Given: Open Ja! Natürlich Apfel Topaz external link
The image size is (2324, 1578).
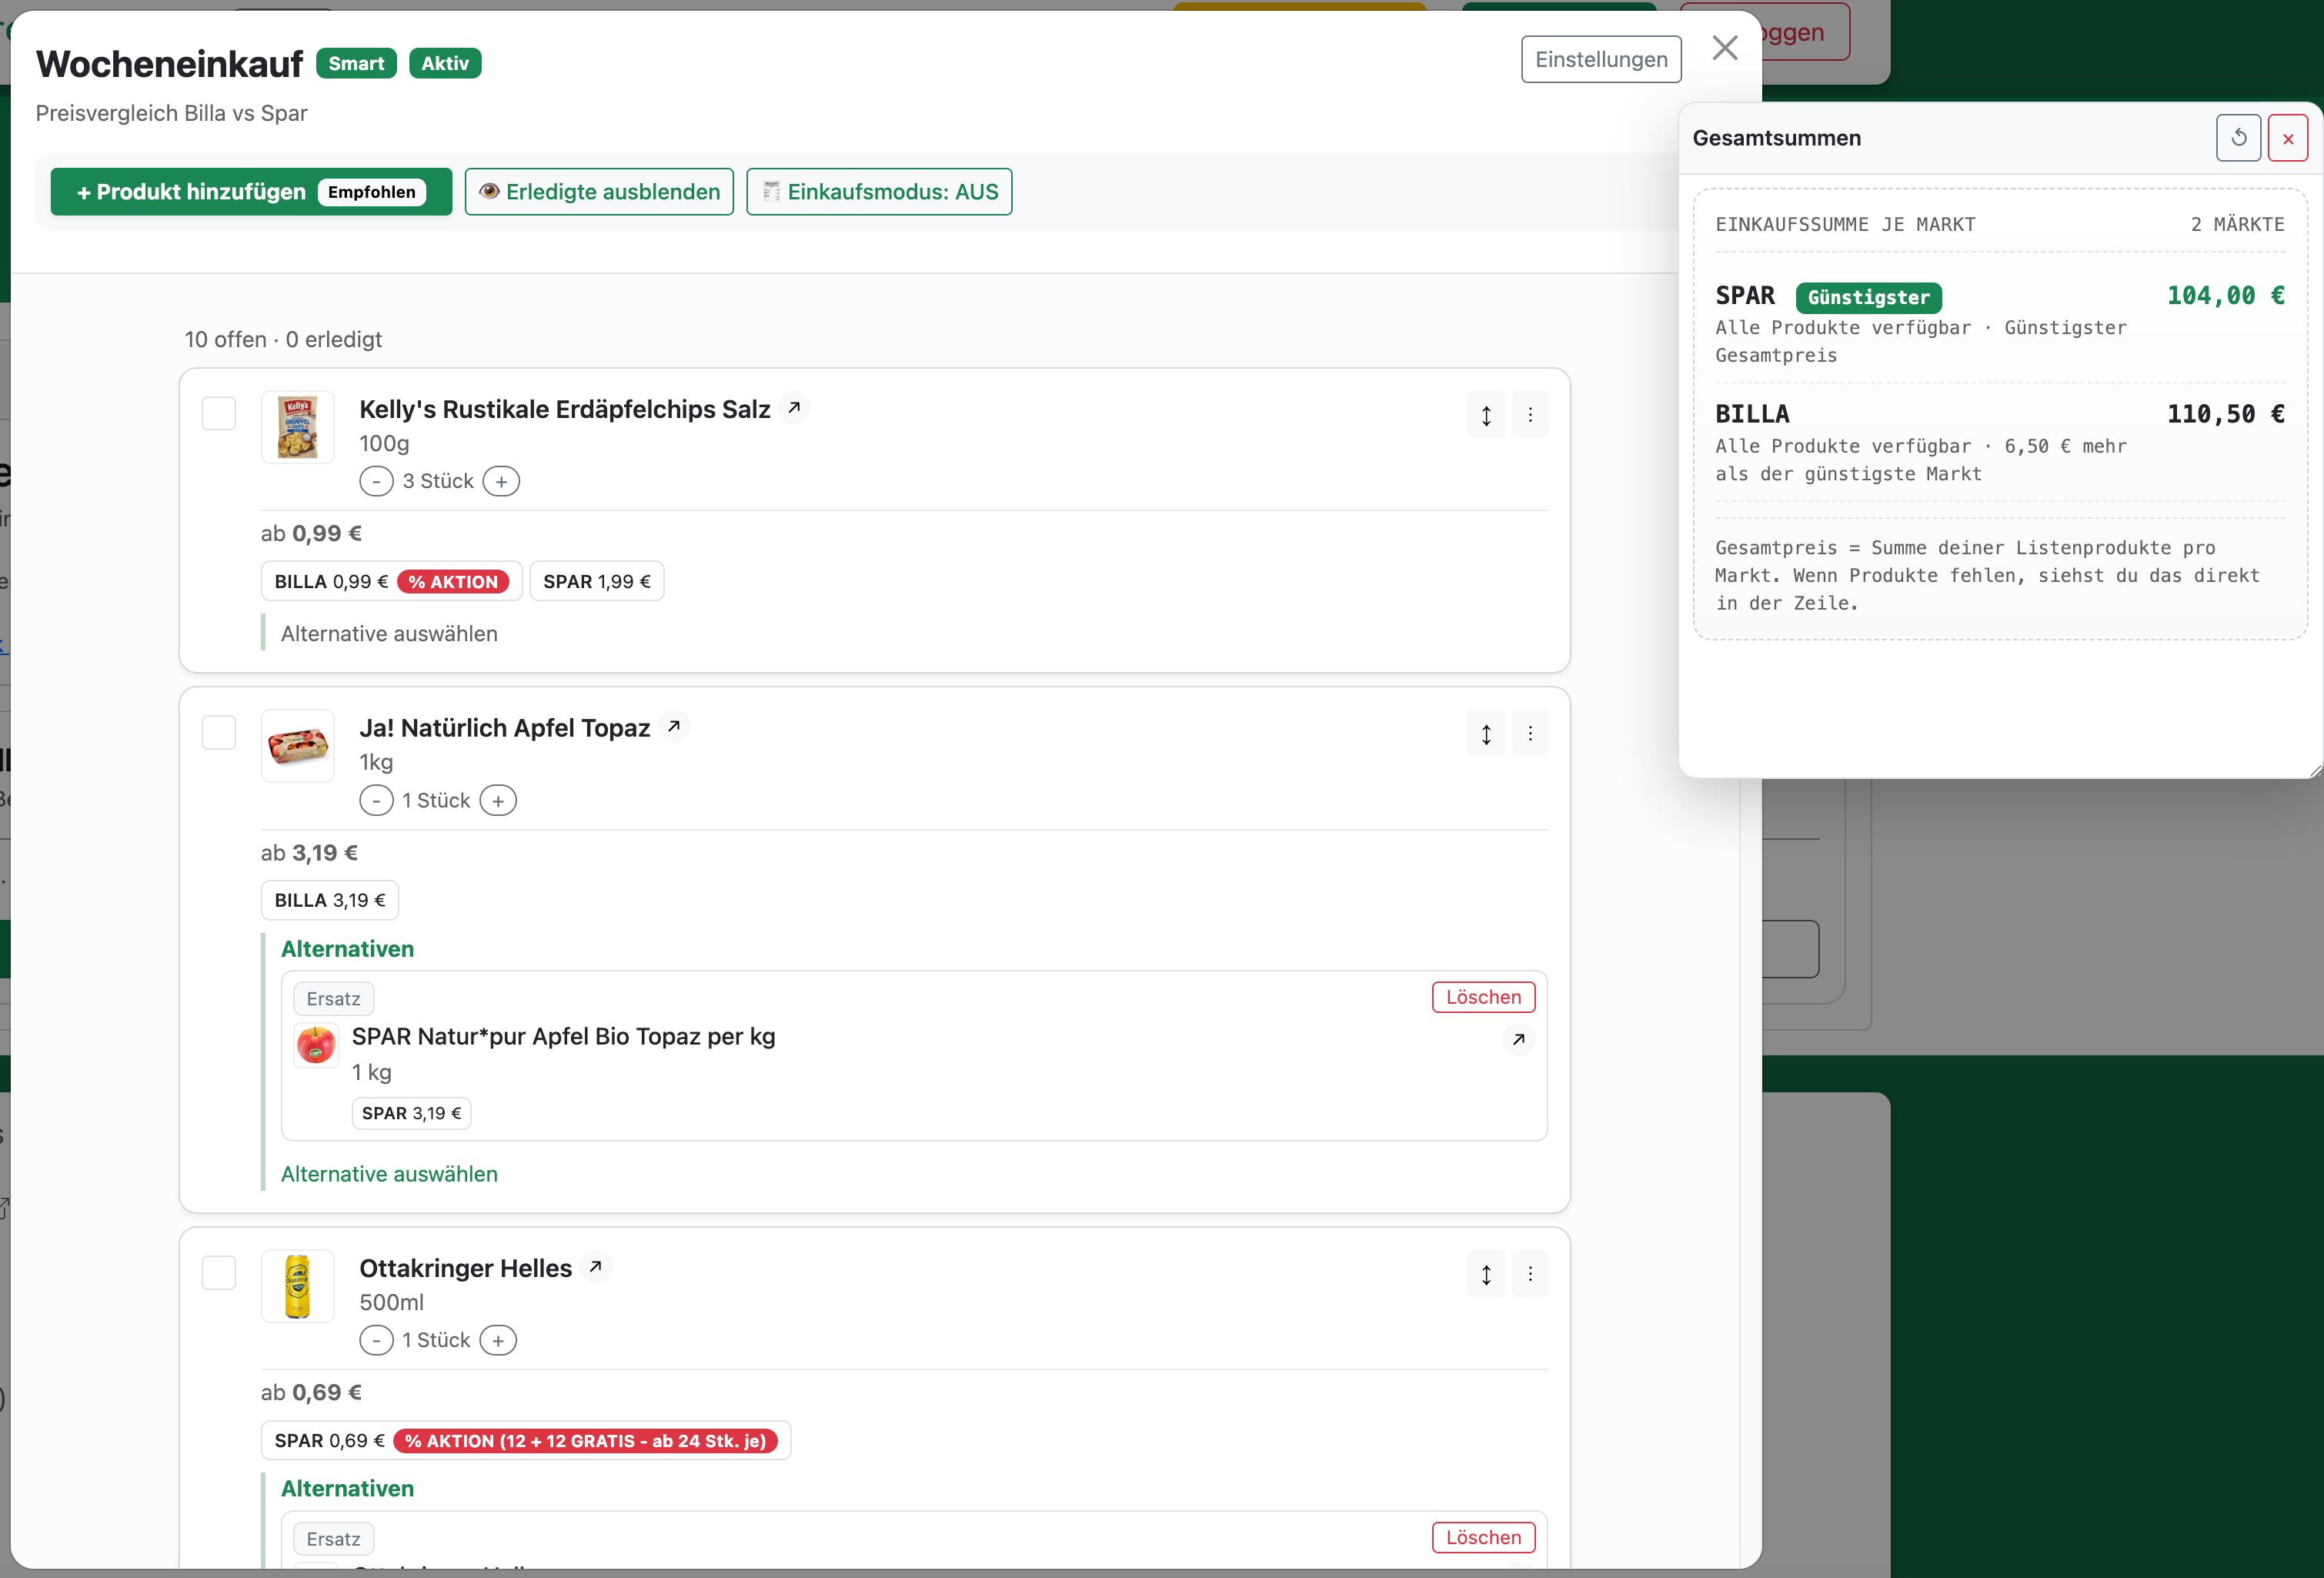Looking at the screenshot, I should pyautogui.click(x=674, y=727).
